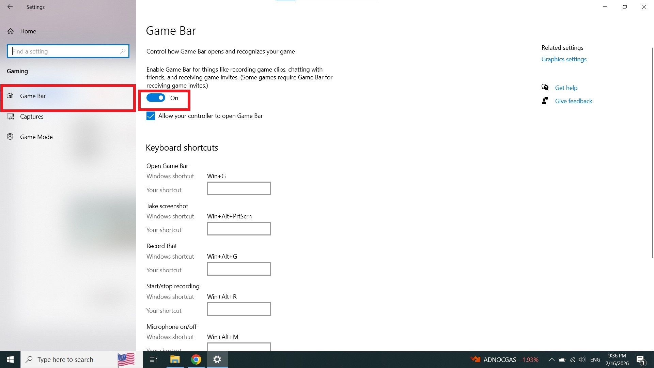Open the Start menu
The width and height of the screenshot is (654, 368).
click(x=10, y=359)
